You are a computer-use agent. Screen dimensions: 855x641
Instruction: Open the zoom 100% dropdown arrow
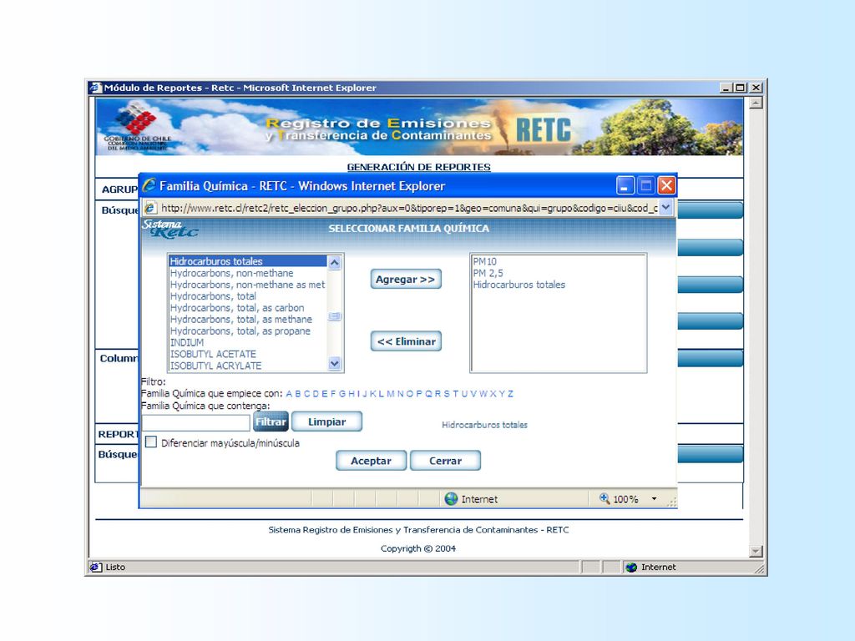point(654,499)
